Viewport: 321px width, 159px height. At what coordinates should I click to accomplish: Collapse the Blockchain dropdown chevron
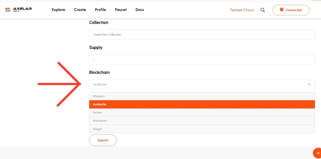tap(309, 84)
